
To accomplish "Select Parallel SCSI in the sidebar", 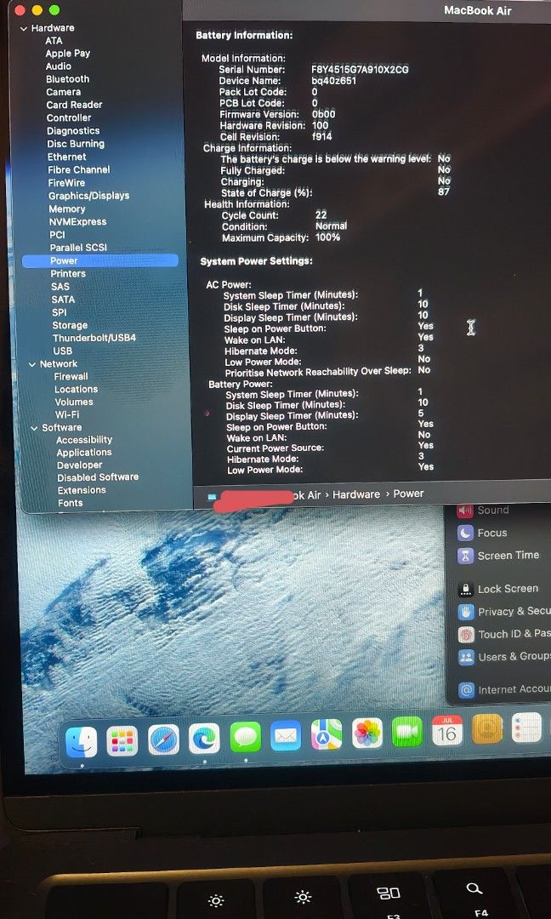I will tap(78, 248).
